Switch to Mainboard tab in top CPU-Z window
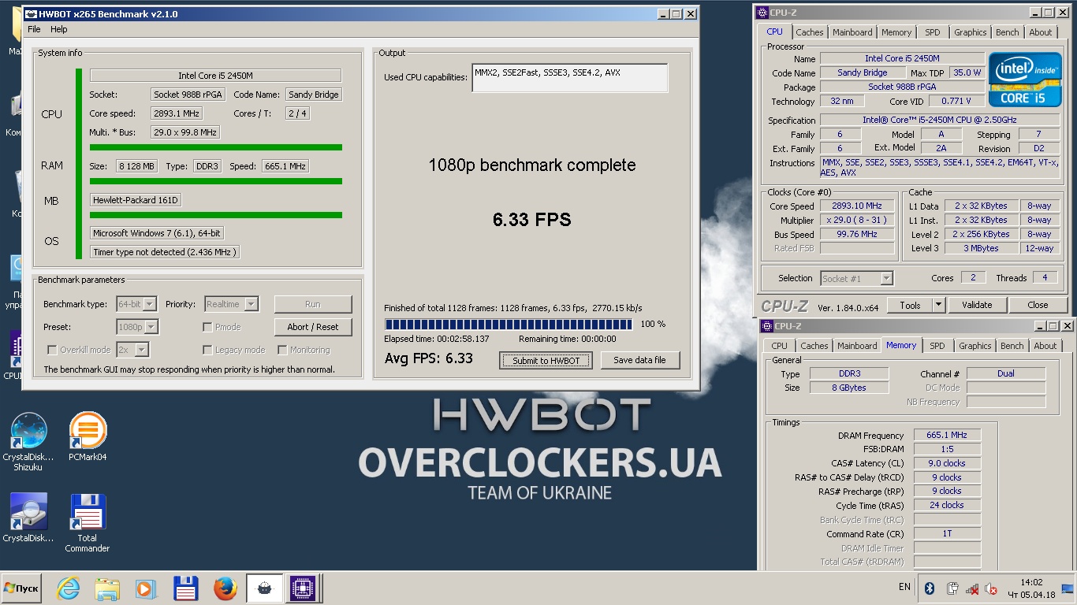This screenshot has width=1077, height=605. pos(852,32)
